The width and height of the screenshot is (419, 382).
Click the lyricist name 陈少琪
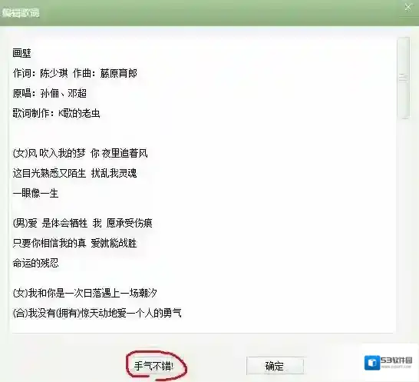[x=54, y=73]
